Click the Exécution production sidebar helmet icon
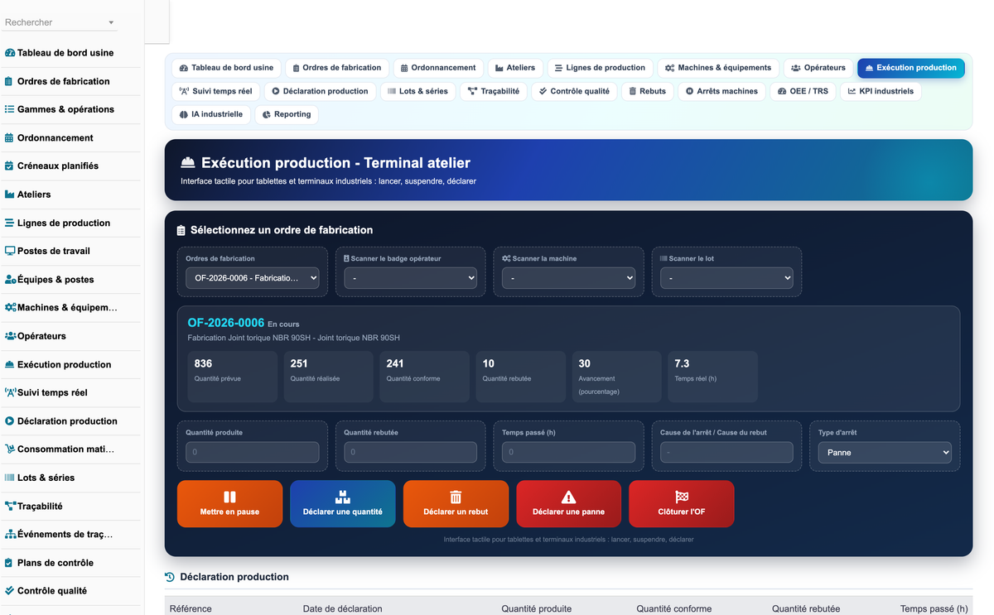994x615 pixels. pyautogui.click(x=10, y=364)
